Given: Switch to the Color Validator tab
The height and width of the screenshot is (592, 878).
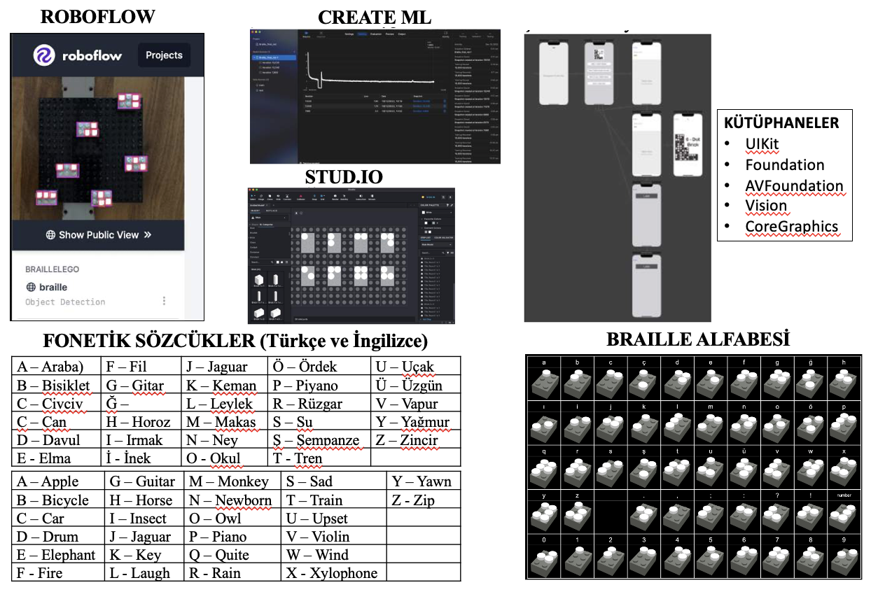Looking at the screenshot, I should pos(444,238).
